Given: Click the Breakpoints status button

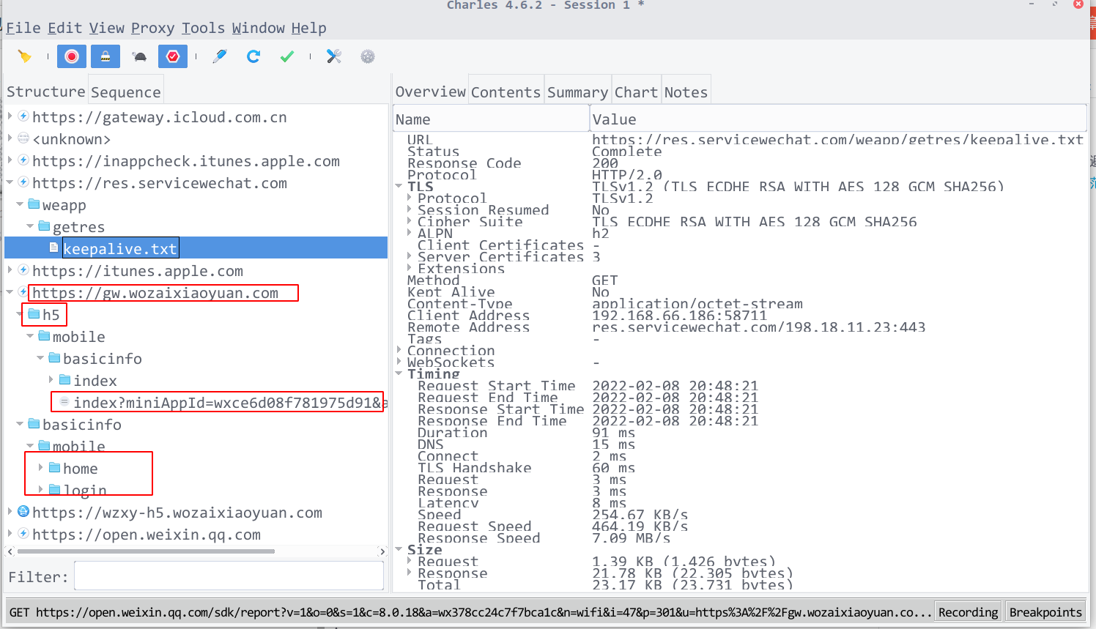Looking at the screenshot, I should tap(1045, 612).
